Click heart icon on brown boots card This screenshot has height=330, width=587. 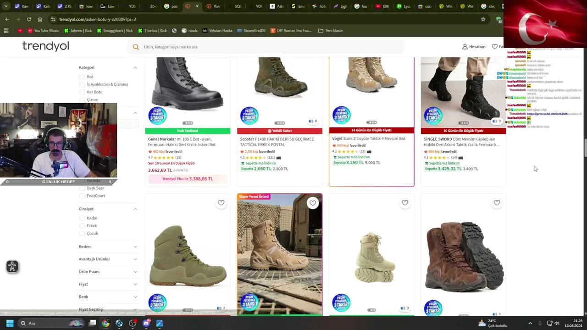pyautogui.click(x=497, y=203)
